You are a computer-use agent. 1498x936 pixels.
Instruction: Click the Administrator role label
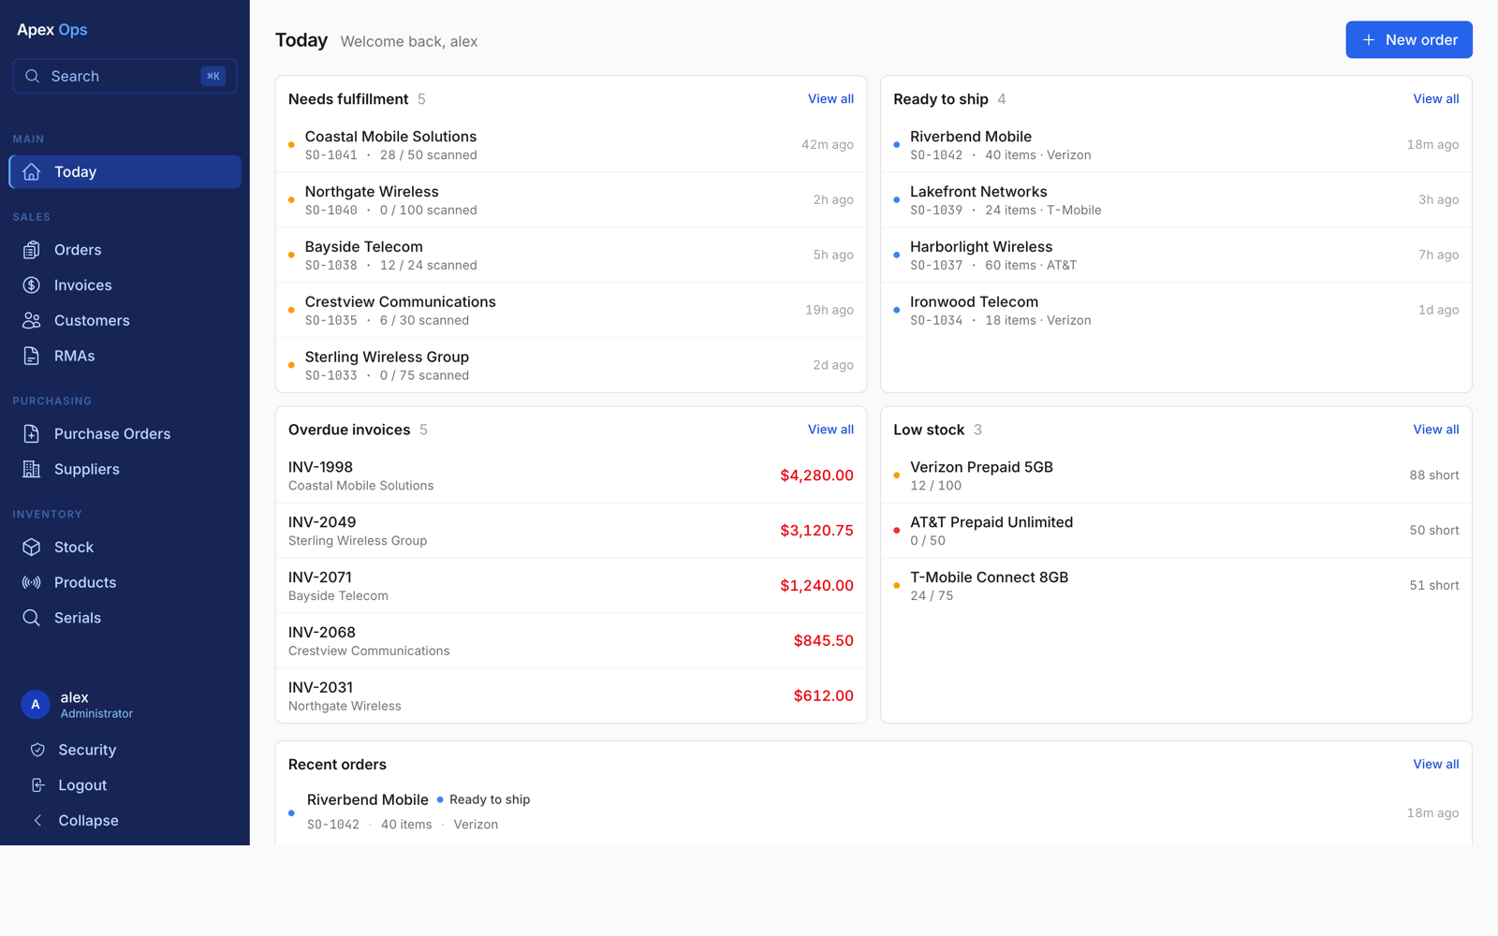(96, 714)
